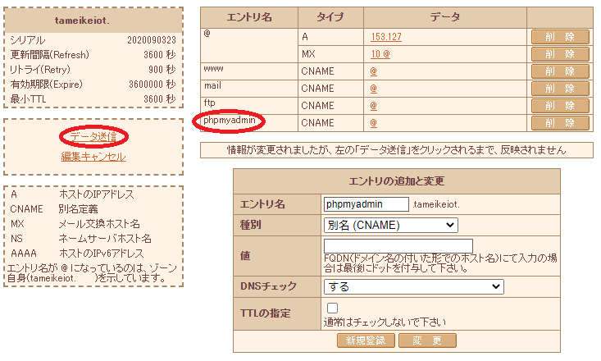Image resolution: width=601 pixels, height=361 pixels.
Task: Open the DNSチェック dropdown
Action: point(413,286)
